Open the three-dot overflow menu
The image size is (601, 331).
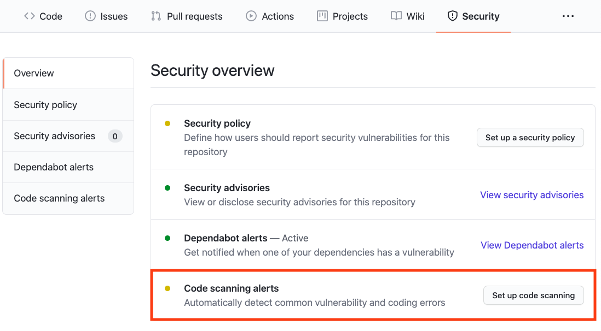[568, 16]
